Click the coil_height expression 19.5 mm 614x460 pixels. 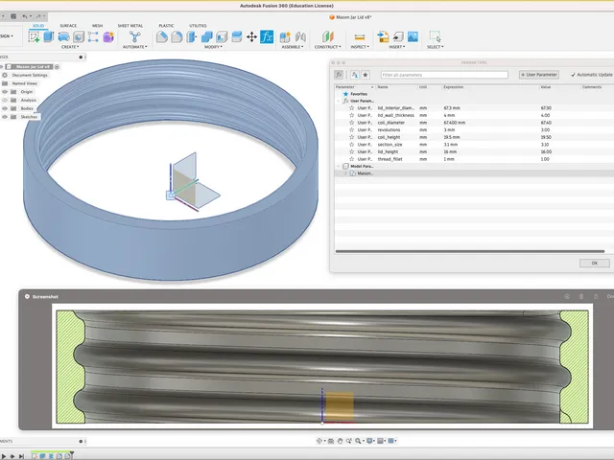pos(452,137)
